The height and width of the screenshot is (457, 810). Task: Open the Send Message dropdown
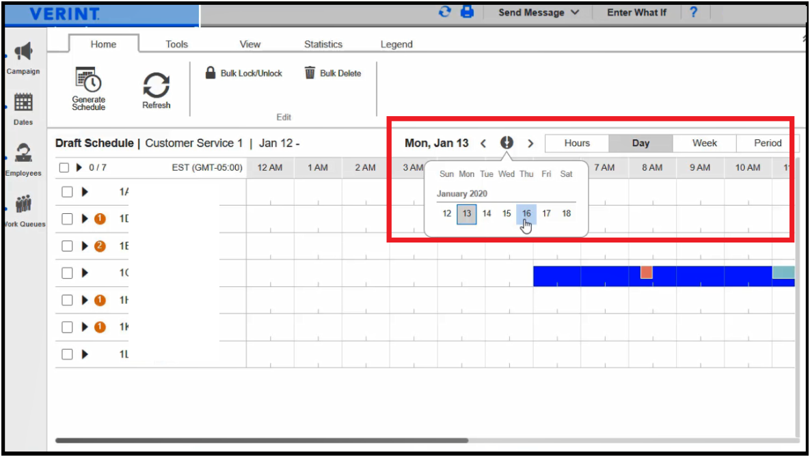pyautogui.click(x=538, y=12)
